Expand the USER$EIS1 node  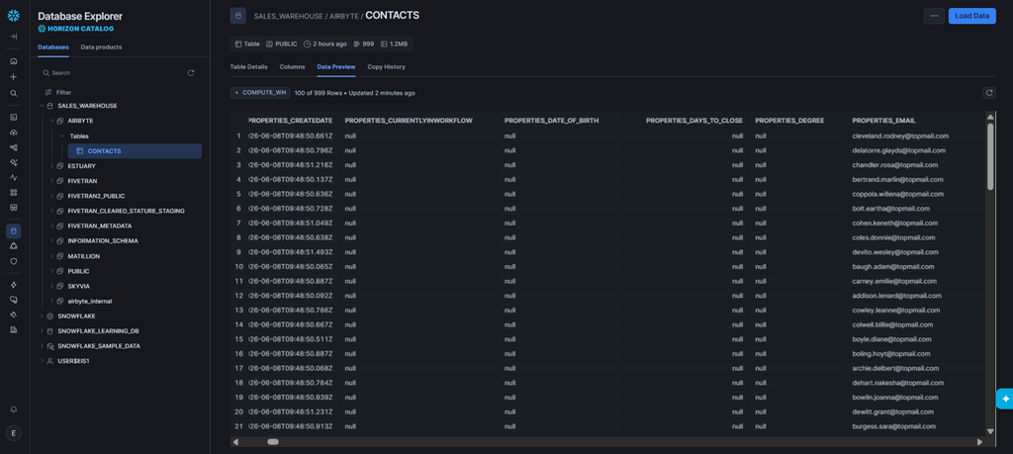coord(42,361)
